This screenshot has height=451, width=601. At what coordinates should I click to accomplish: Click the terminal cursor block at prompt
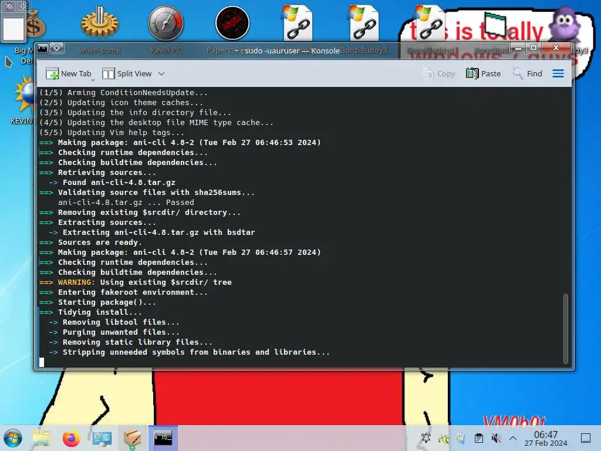click(42, 362)
